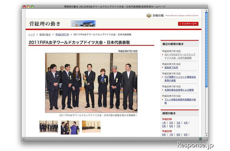Viewport: 230px width, 151px height.
Task: Click the green zoom window button
Action: 32,6
